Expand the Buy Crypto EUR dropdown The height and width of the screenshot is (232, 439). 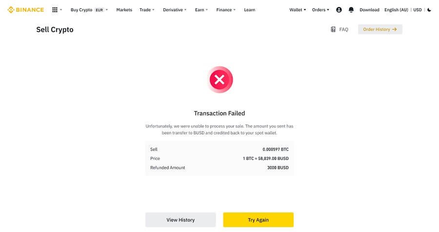(x=89, y=10)
